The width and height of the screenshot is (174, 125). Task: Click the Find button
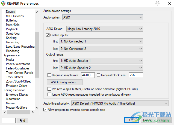[22, 120]
